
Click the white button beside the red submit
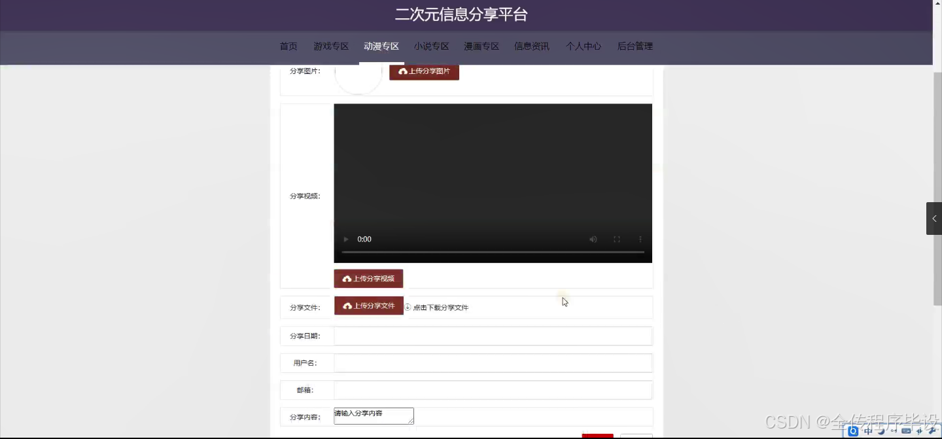pyautogui.click(x=637, y=436)
